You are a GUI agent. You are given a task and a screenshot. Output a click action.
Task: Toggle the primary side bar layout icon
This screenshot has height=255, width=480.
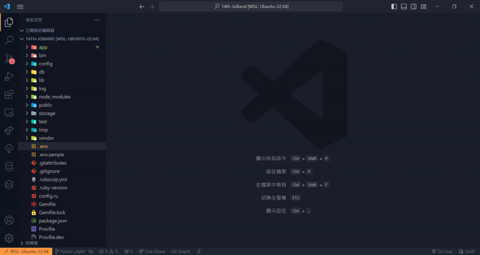(x=394, y=7)
